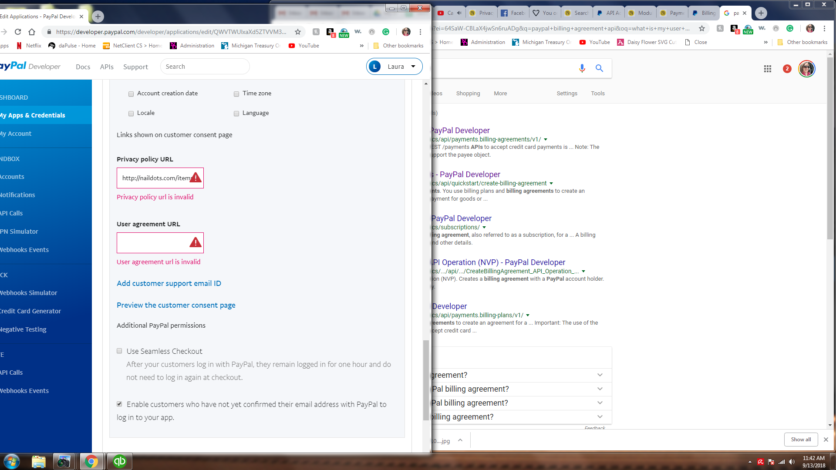Open Google search Tools
This screenshot has width=836, height=470.
598,94
